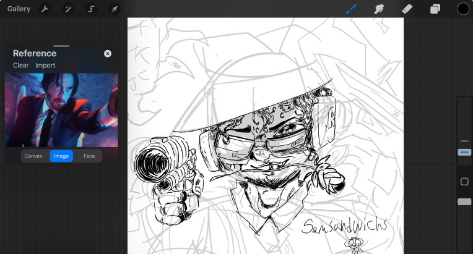Viewport: 473px width, 254px height.
Task: Activate the Transform arrow tool
Action: (x=115, y=9)
